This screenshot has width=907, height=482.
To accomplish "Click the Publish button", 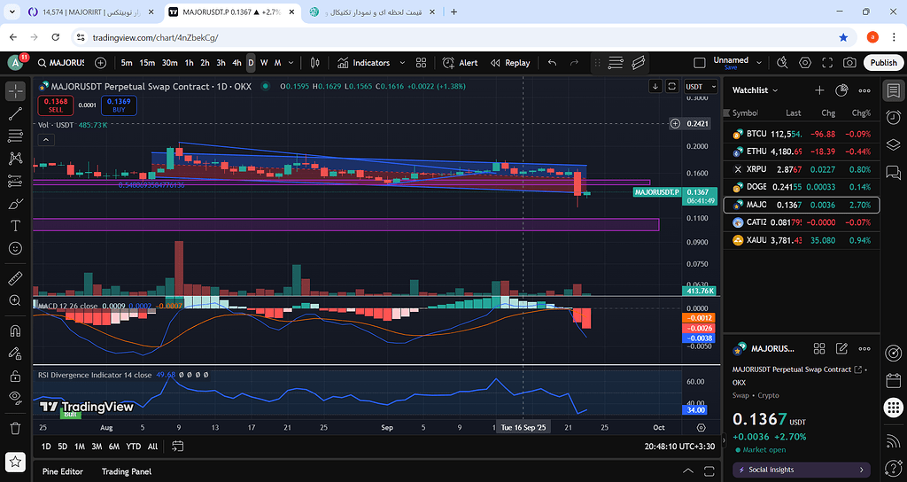I will [x=883, y=63].
